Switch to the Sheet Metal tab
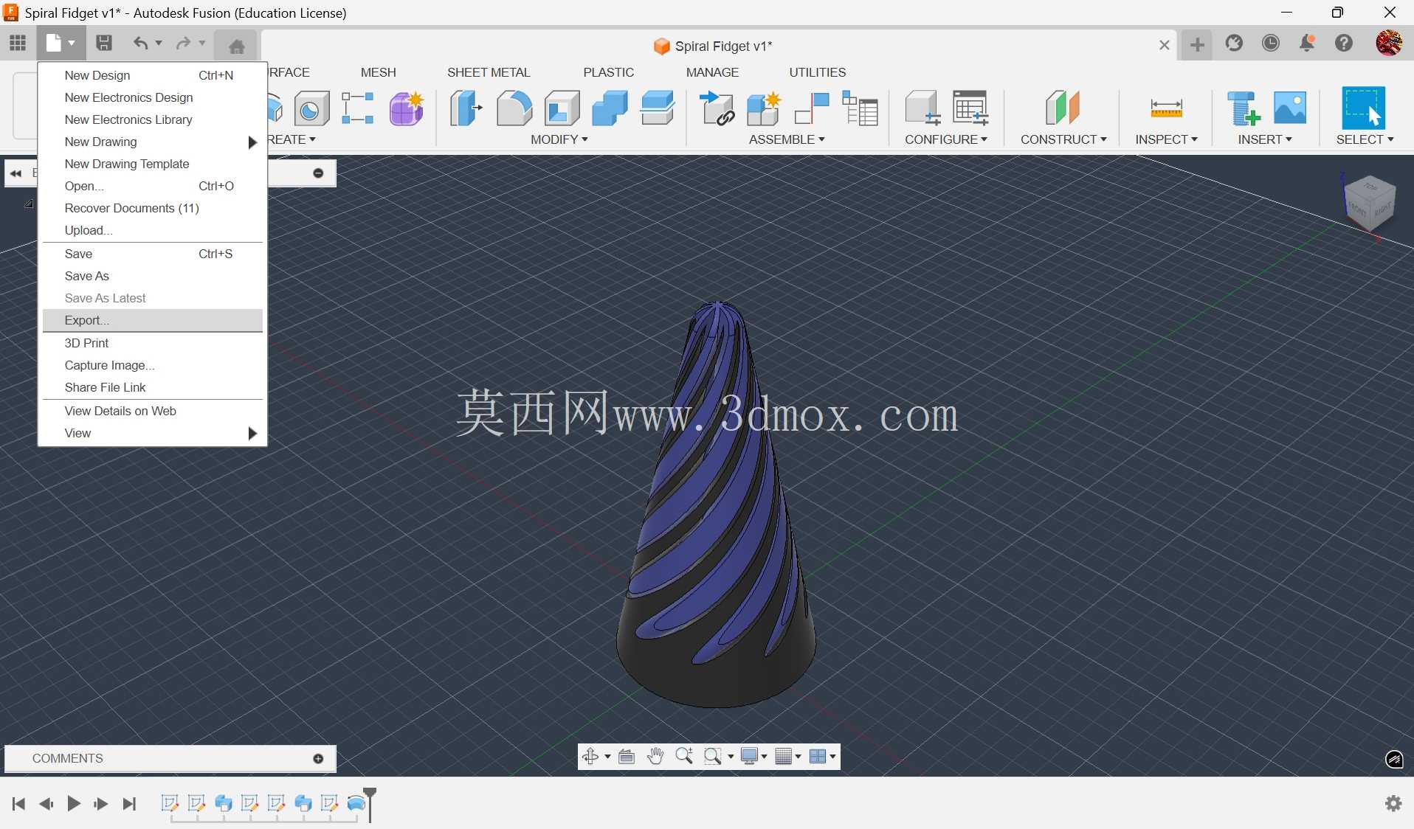The image size is (1414, 829). coord(489,72)
